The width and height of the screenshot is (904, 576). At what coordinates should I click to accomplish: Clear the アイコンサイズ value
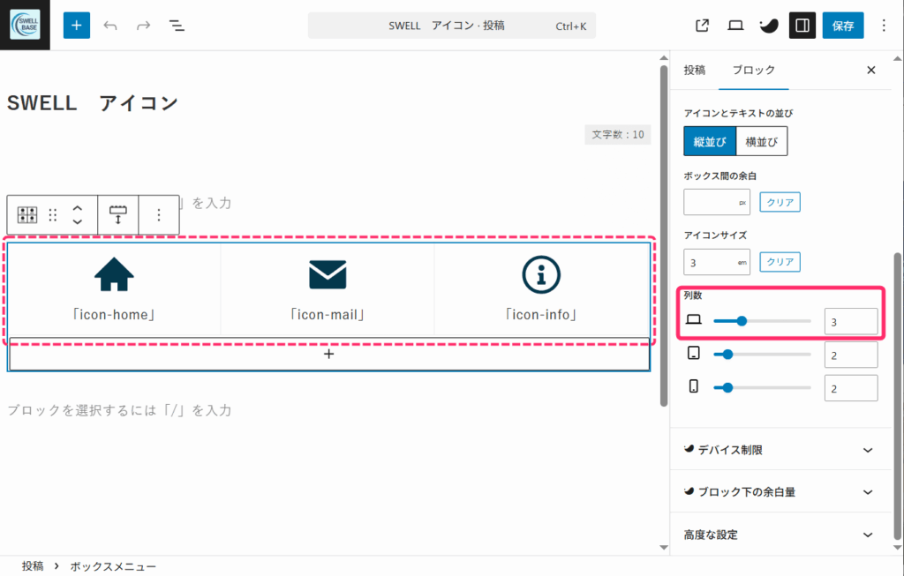(780, 262)
